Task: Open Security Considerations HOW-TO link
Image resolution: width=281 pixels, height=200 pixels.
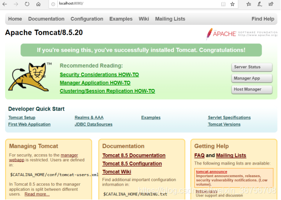Action: pos(99,75)
